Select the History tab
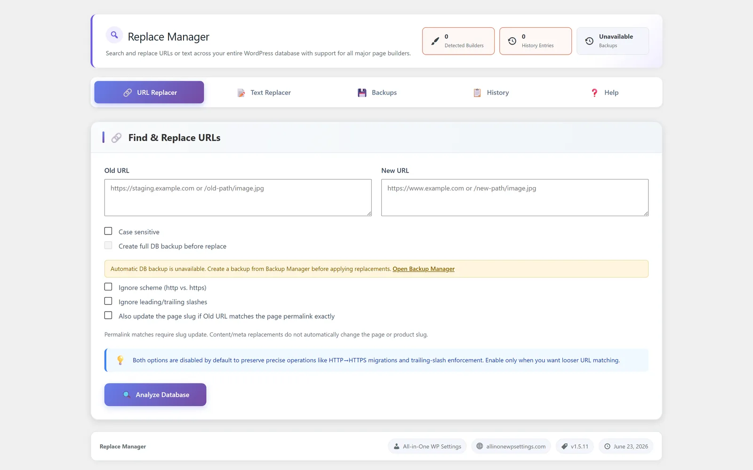The width and height of the screenshot is (753, 470). pyautogui.click(x=491, y=93)
